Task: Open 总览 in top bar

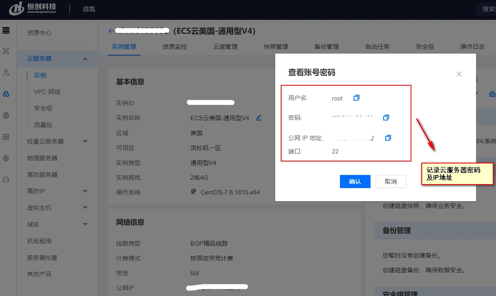Action: pyautogui.click(x=89, y=9)
